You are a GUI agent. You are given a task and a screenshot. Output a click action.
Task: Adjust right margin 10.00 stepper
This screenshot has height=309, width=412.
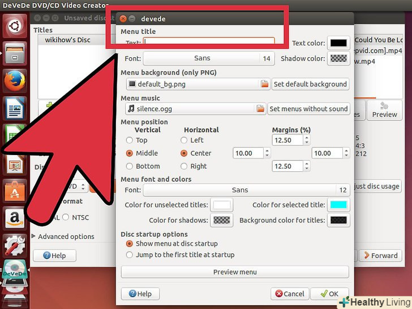click(x=346, y=153)
